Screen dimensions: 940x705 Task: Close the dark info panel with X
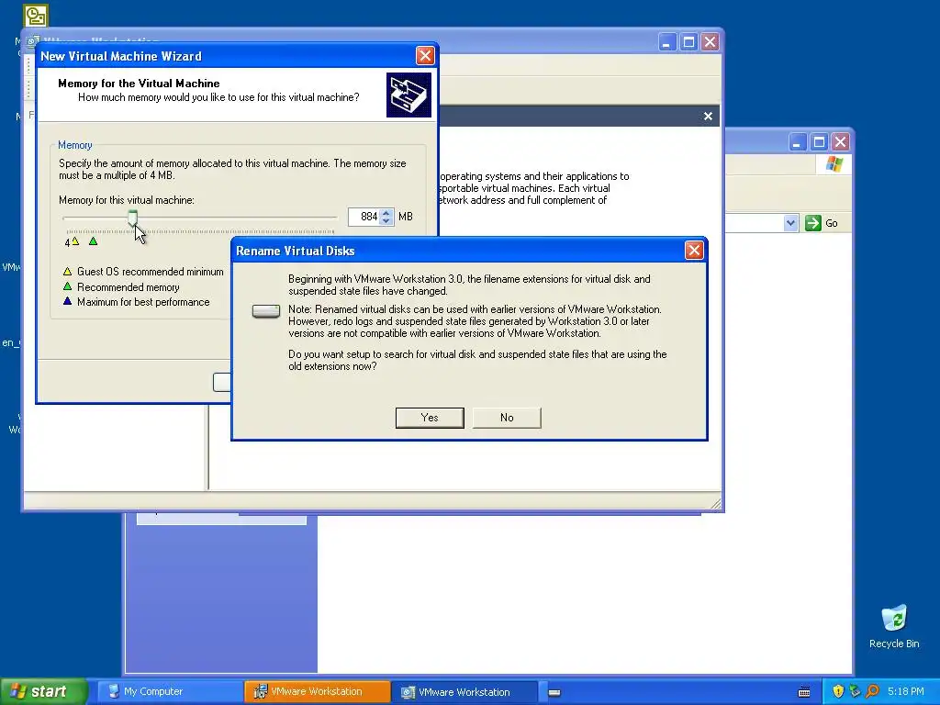[708, 117]
